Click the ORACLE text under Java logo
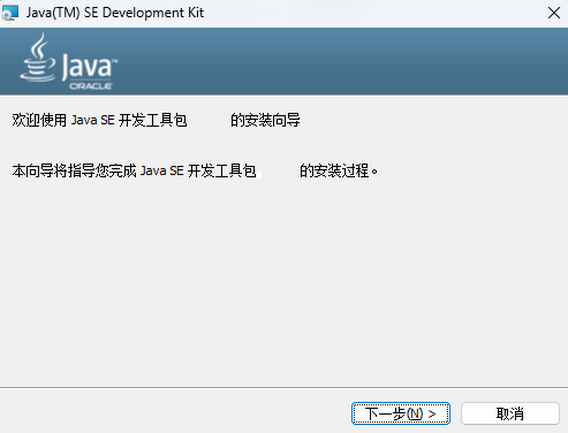Image resolution: width=568 pixels, height=433 pixels. 91,87
